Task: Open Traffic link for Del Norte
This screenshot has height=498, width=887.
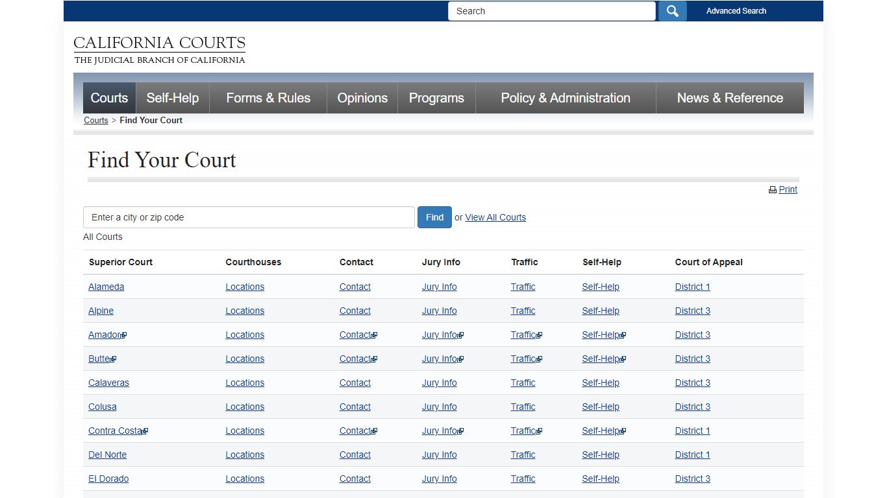Action: pos(523,455)
